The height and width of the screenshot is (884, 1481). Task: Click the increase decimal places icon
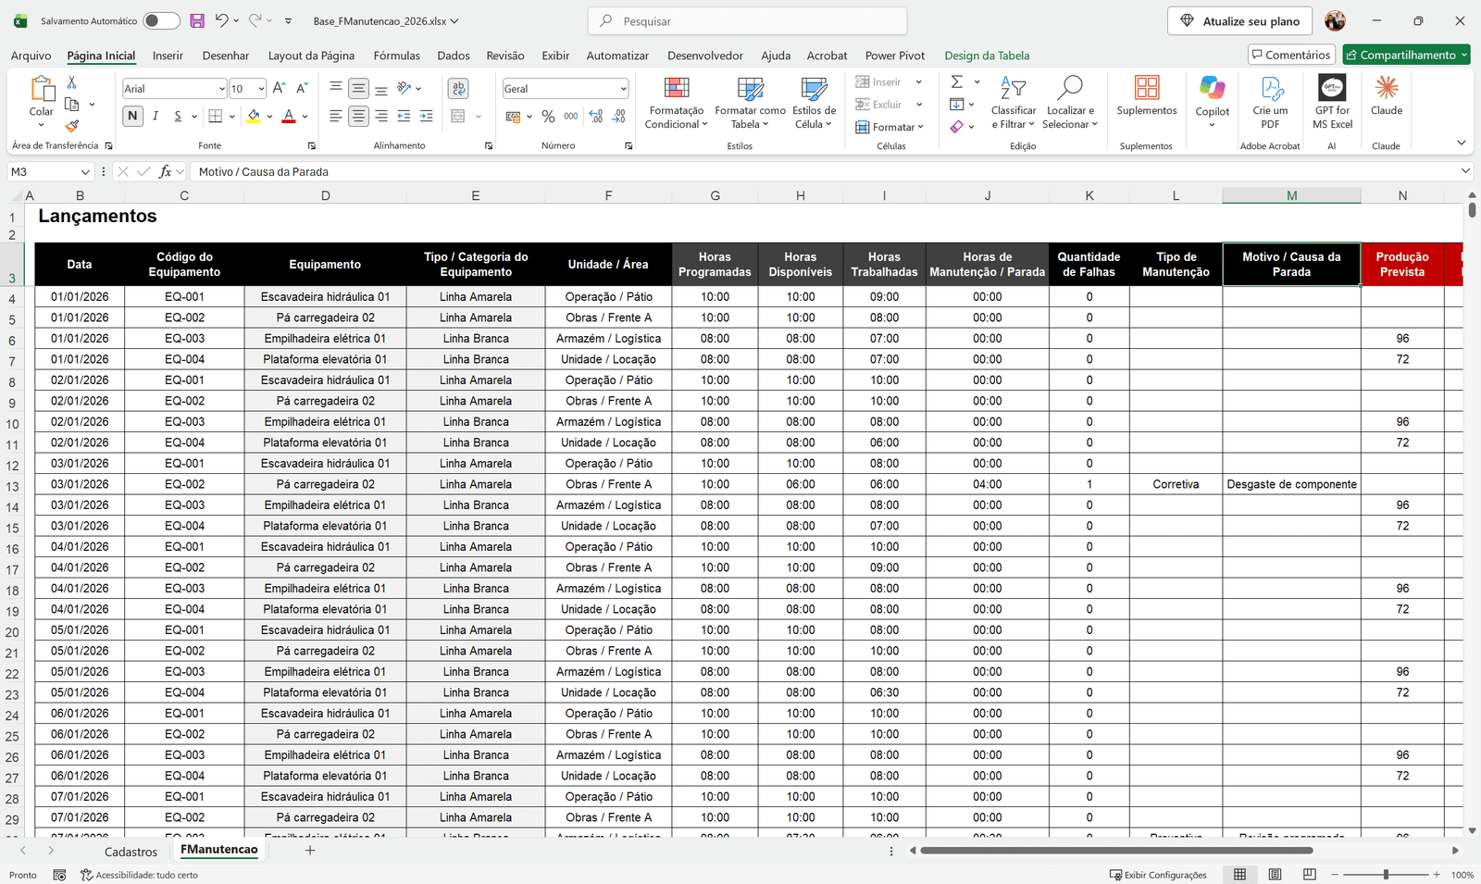(595, 117)
